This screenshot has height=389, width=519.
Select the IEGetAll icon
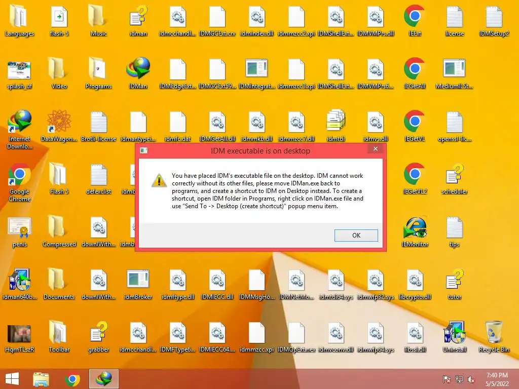415,69
